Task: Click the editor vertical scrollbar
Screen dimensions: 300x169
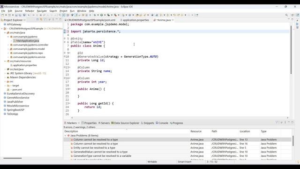Action: point(291,50)
